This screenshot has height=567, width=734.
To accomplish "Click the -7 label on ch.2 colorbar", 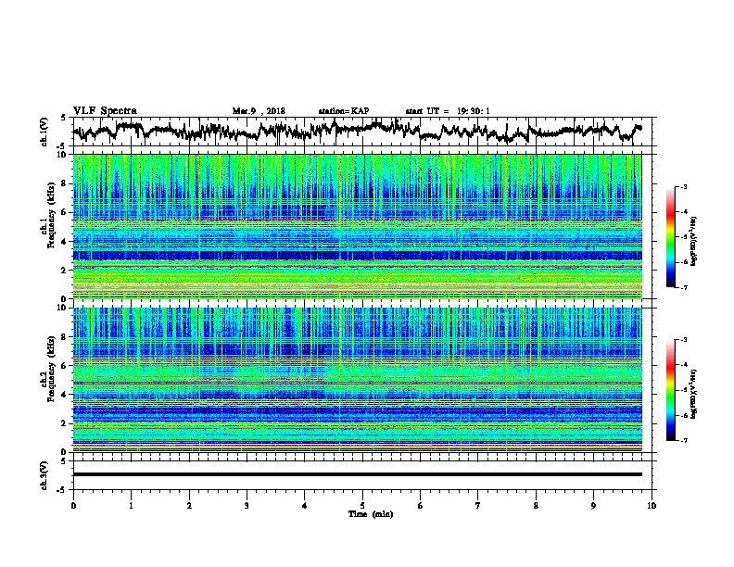I will [684, 440].
